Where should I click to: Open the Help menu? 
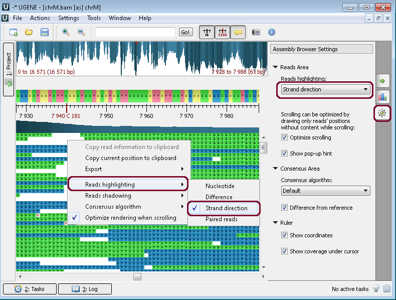pyautogui.click(x=145, y=18)
